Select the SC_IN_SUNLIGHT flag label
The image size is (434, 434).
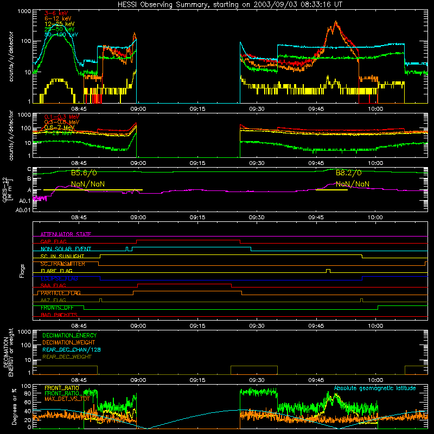click(x=62, y=256)
